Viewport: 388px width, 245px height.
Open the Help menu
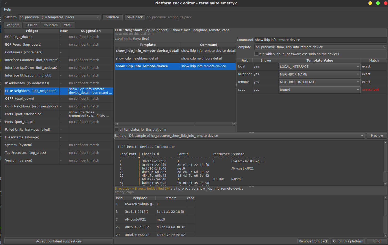(7, 10)
